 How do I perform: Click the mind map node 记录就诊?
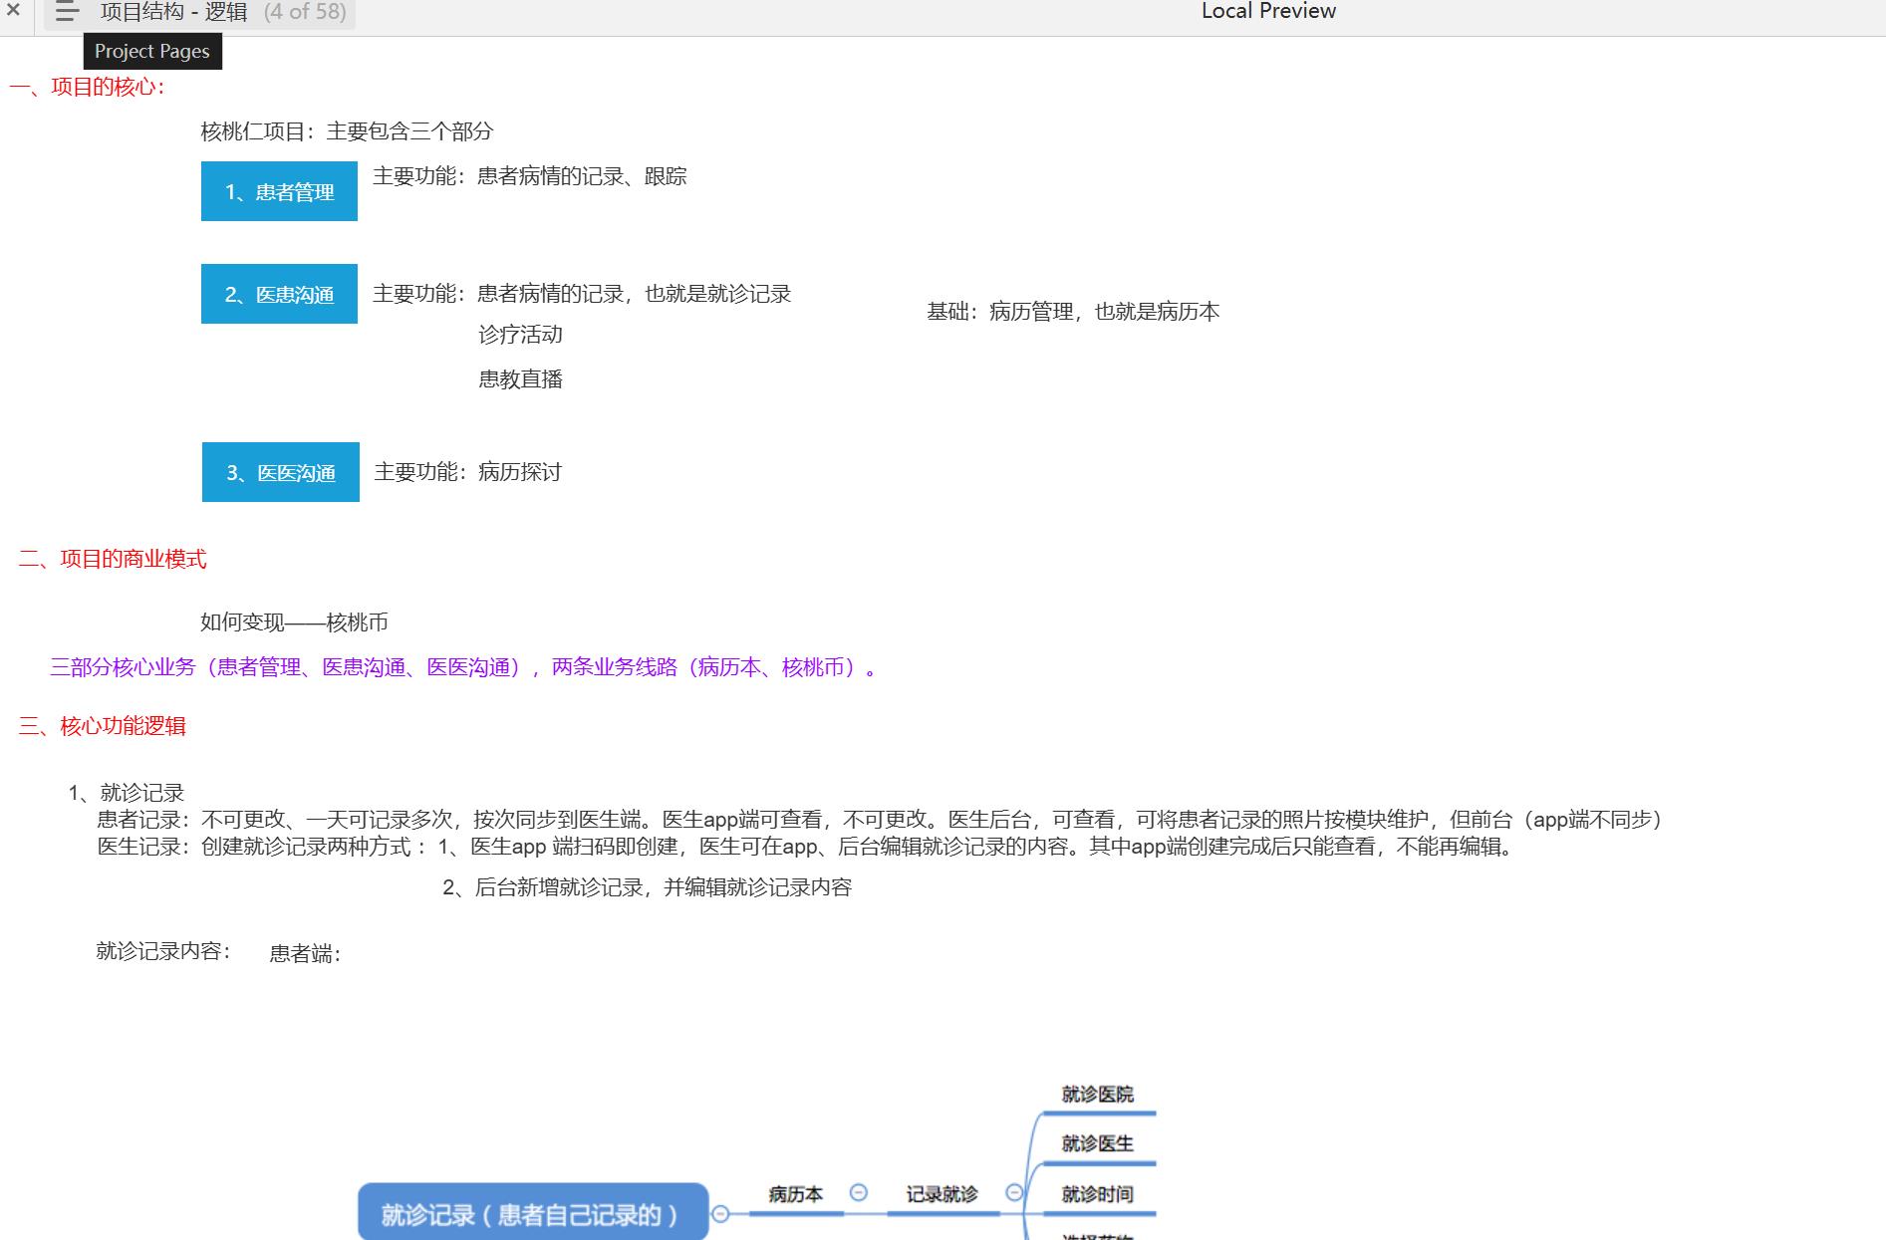coord(942,1194)
